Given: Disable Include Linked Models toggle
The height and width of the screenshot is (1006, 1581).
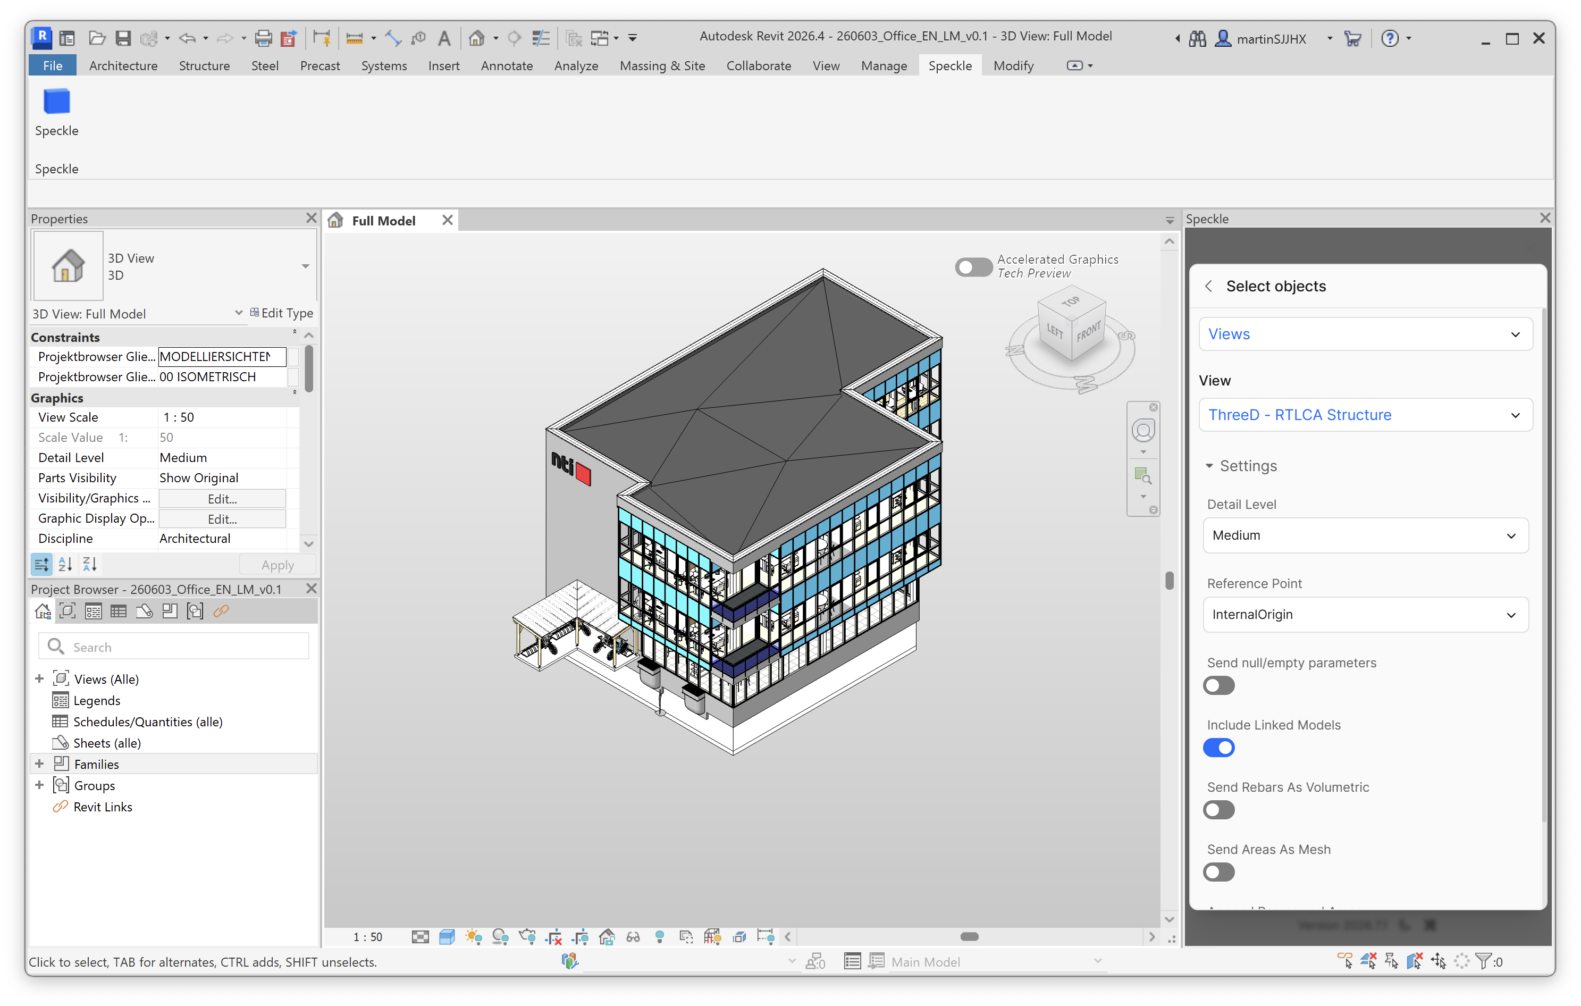Looking at the screenshot, I should (x=1218, y=747).
